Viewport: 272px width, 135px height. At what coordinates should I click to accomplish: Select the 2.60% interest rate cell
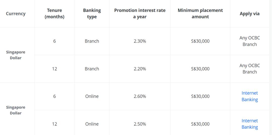[140, 96]
